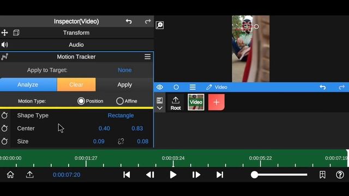Open bookmarks icon in bottom bar

(322, 175)
